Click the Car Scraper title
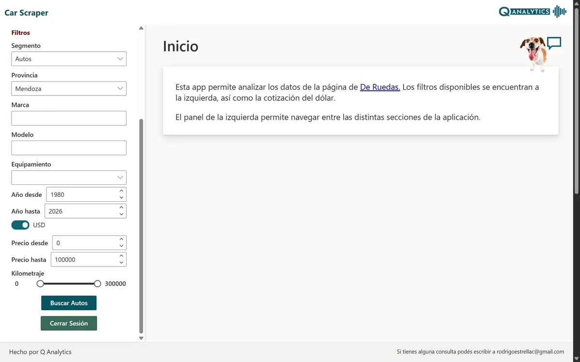This screenshot has width=580, height=362. point(27,13)
